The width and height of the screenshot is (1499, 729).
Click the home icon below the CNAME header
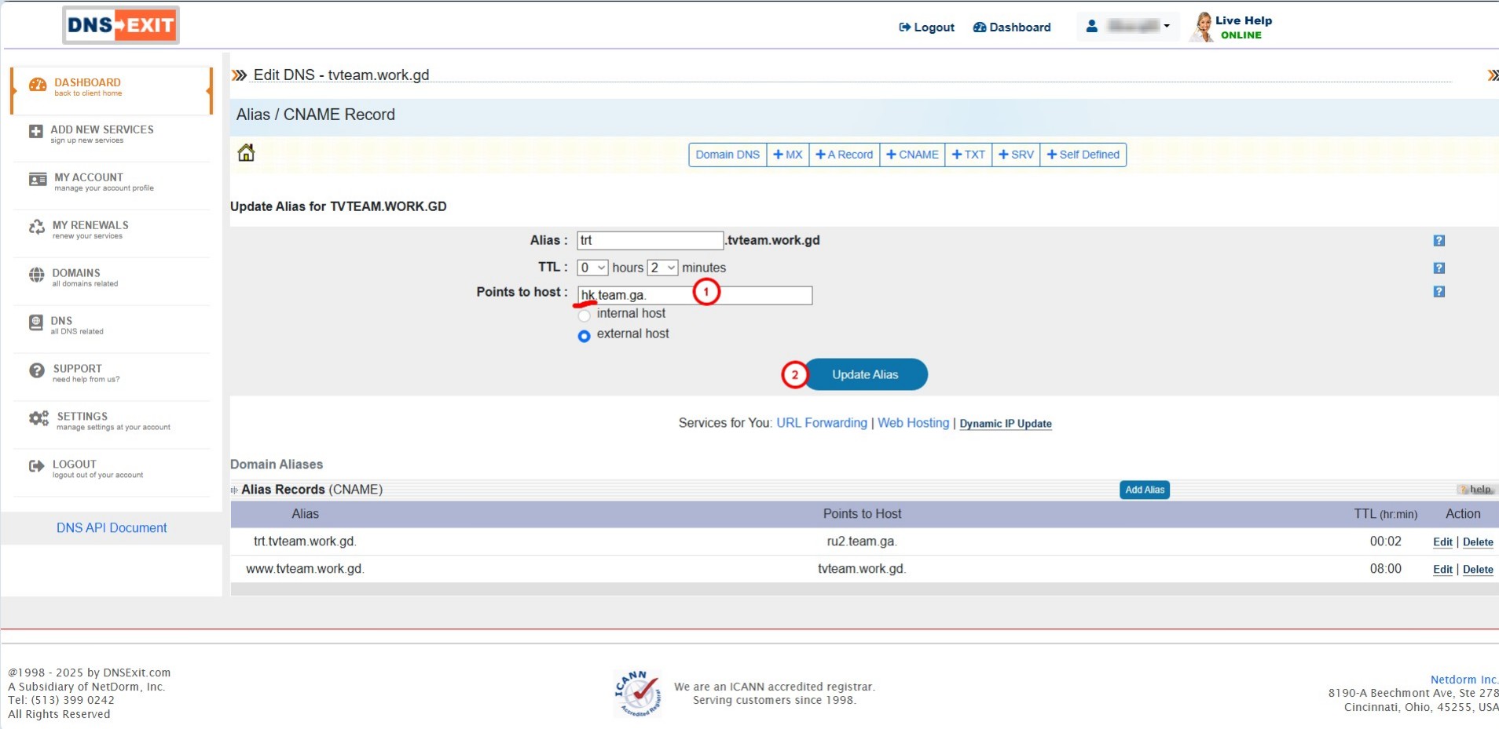[x=246, y=153]
